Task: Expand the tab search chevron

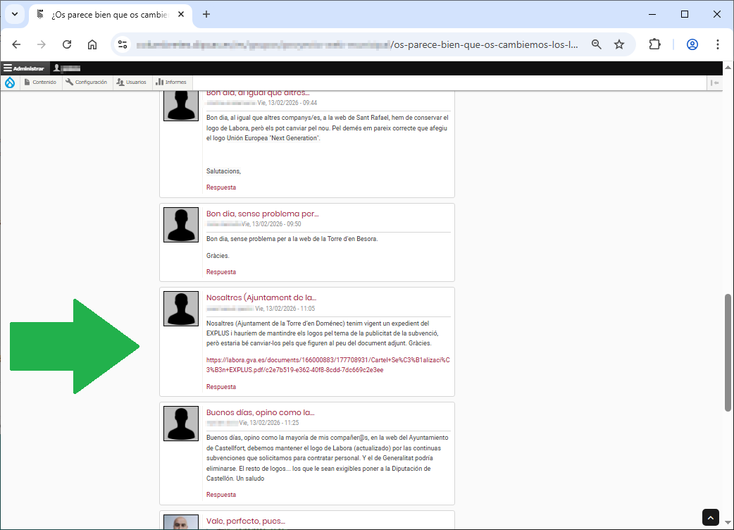Action: [15, 14]
